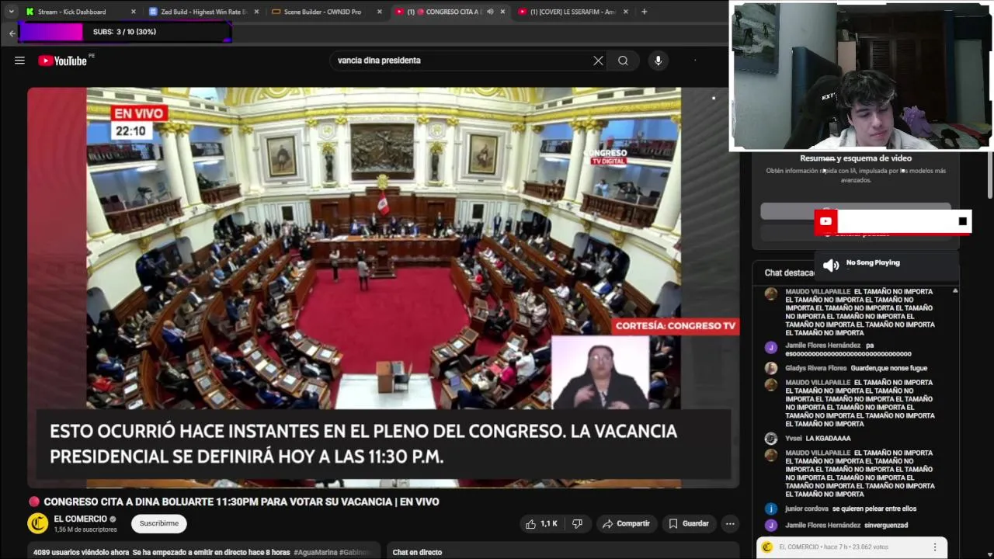The height and width of the screenshot is (559, 994).
Task: Run the search with the magnifier button
Action: (x=623, y=61)
